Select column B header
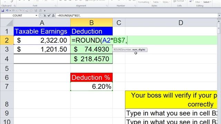Image resolution: width=221 pixels, height=124 pixels. tap(92, 23)
